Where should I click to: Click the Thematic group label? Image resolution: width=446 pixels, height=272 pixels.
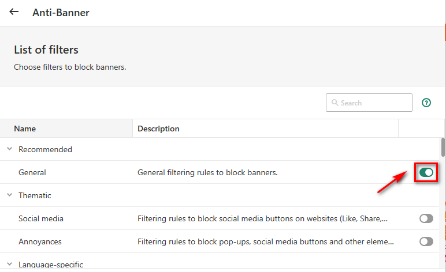(35, 195)
